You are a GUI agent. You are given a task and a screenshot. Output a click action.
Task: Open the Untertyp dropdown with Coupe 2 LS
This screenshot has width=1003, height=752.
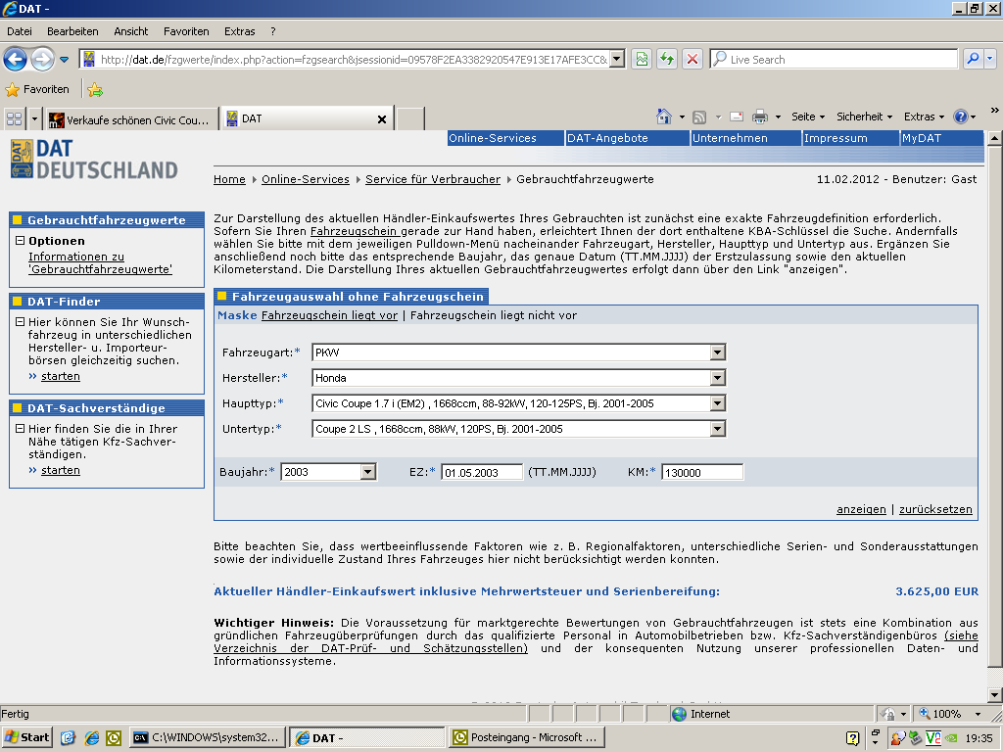point(519,429)
